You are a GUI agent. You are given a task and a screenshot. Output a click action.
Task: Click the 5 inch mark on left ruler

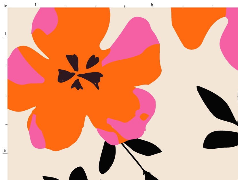[5, 151]
